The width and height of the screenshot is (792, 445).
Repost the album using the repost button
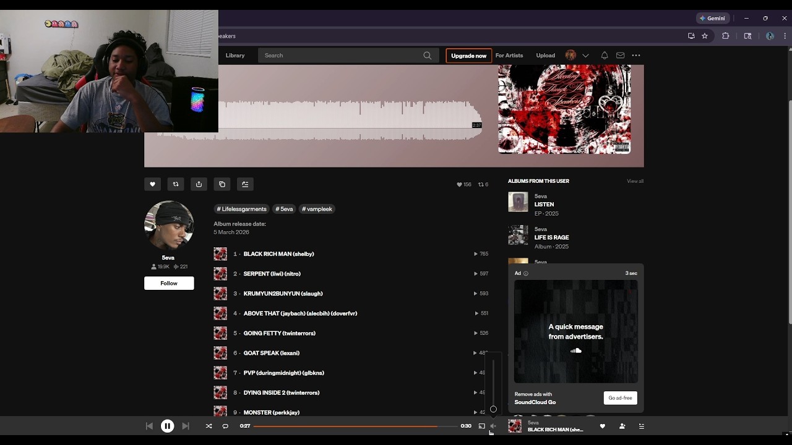[176, 184]
